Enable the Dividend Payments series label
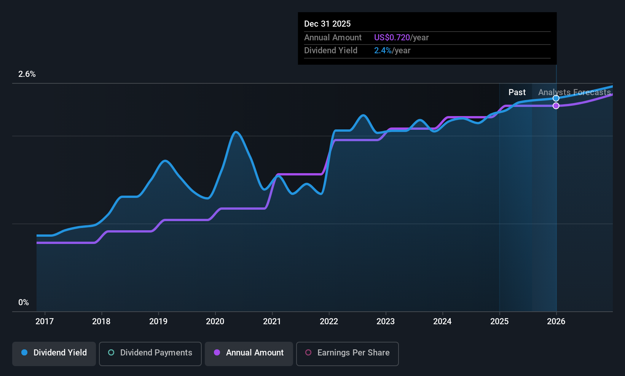 click(x=156, y=352)
